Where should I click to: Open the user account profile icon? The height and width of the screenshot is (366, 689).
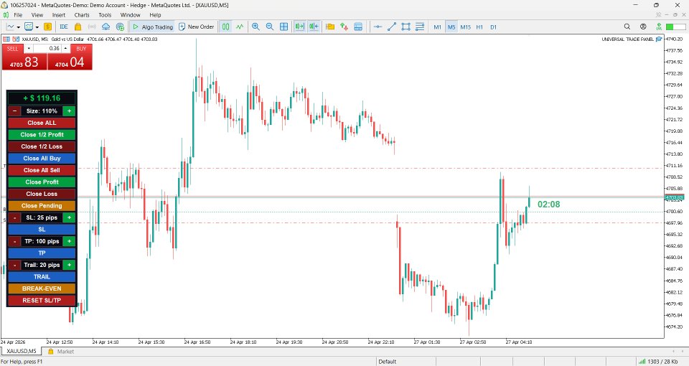[643, 27]
